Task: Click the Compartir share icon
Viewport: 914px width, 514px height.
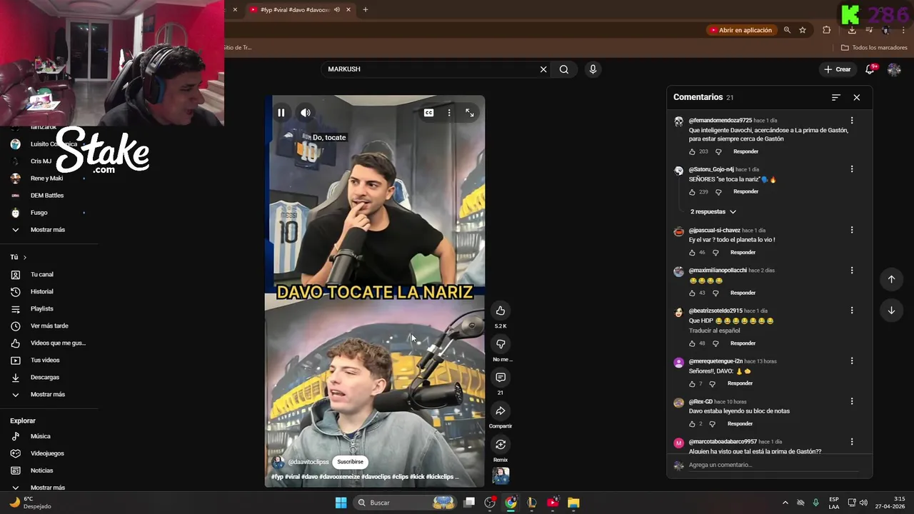Action: pos(501,411)
